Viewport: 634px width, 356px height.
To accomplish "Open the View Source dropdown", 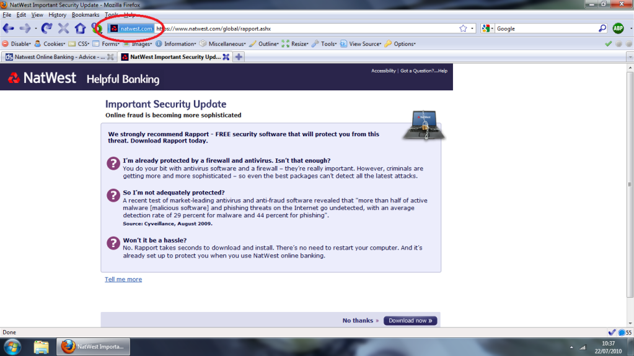I will click(x=361, y=43).
